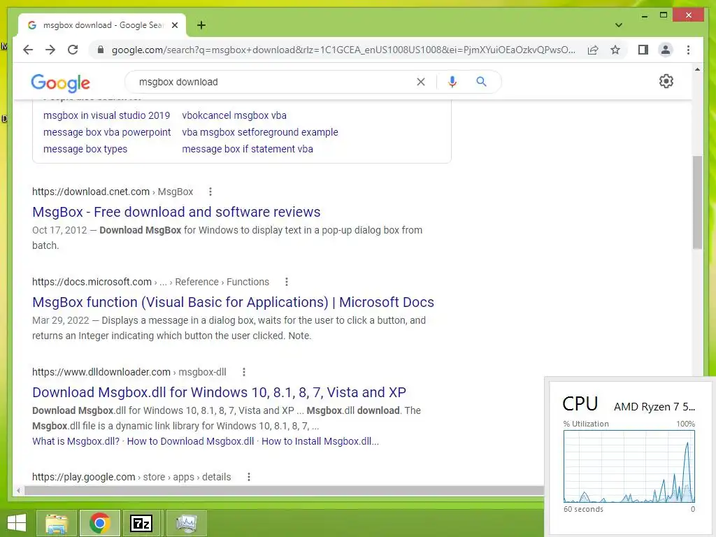This screenshot has width=716, height=537.
Task: Open more options for play.google.com result
Action: [248, 477]
